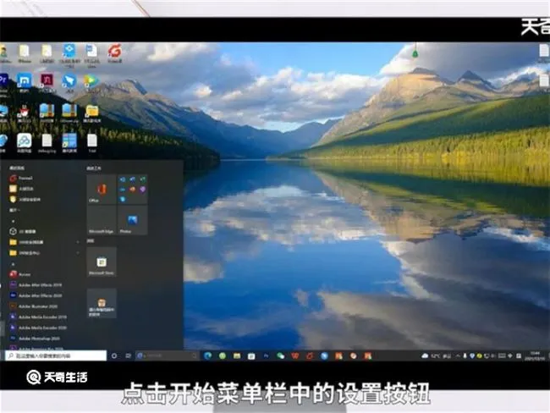Launch Adobe Media Encoder 2020 from list
This screenshot has height=413, width=550.
(38, 328)
